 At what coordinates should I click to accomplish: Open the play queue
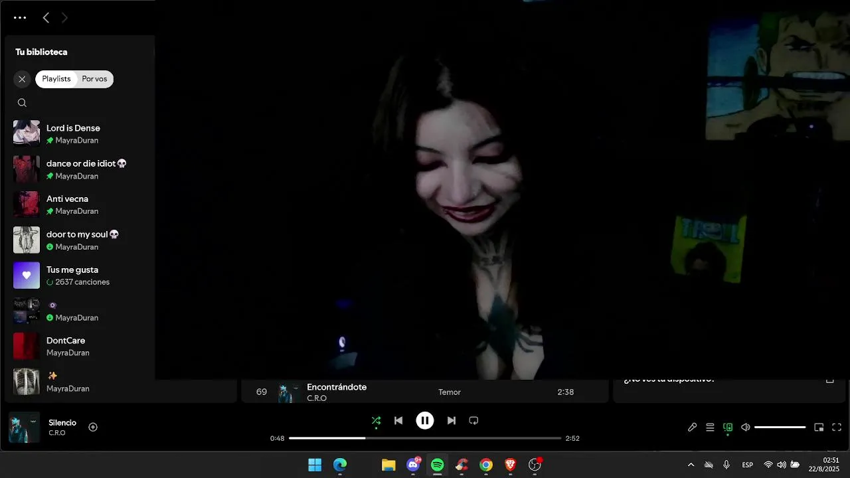(710, 428)
